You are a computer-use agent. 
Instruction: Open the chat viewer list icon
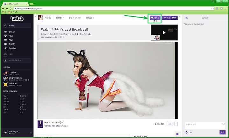[191, 132]
